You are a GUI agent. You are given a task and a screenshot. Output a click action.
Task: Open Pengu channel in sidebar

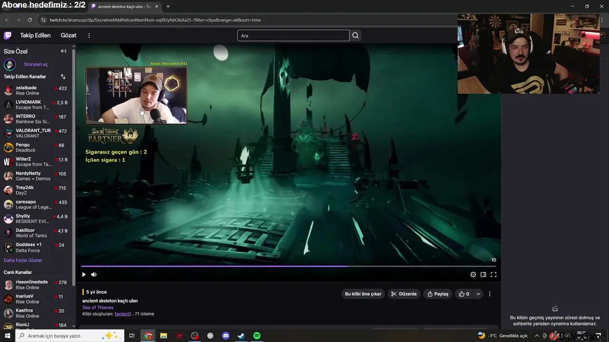tap(36, 147)
